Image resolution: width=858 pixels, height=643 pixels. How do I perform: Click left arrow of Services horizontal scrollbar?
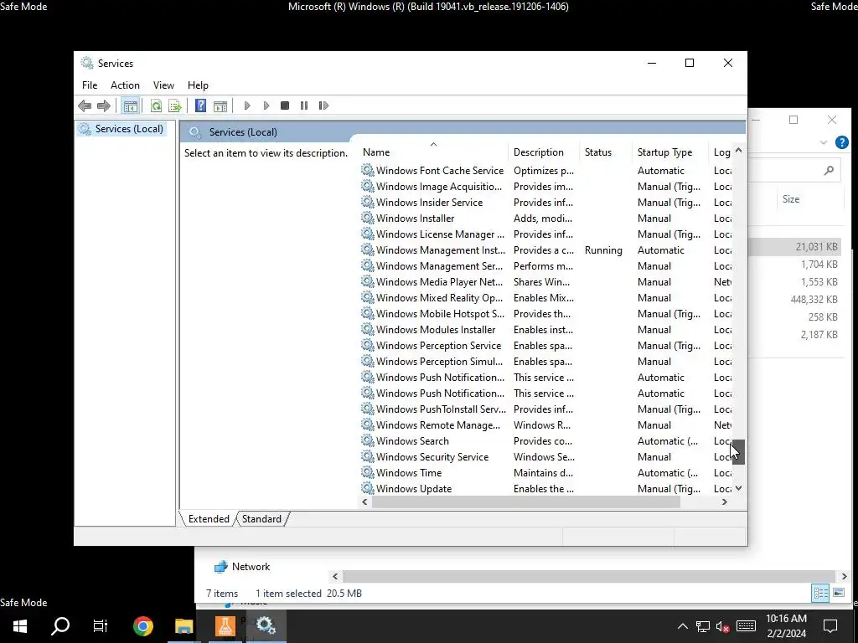365,502
